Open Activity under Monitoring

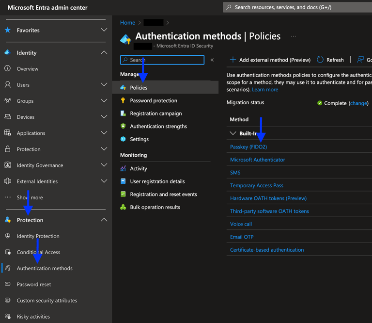(139, 169)
